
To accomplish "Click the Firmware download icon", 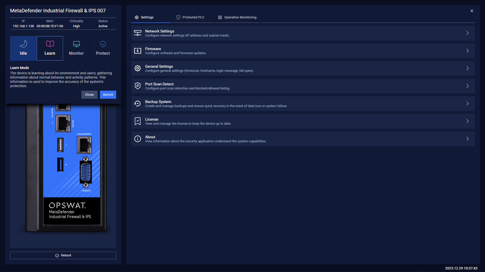I will (138, 51).
